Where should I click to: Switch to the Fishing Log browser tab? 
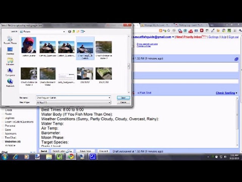pyautogui.click(x=191, y=25)
